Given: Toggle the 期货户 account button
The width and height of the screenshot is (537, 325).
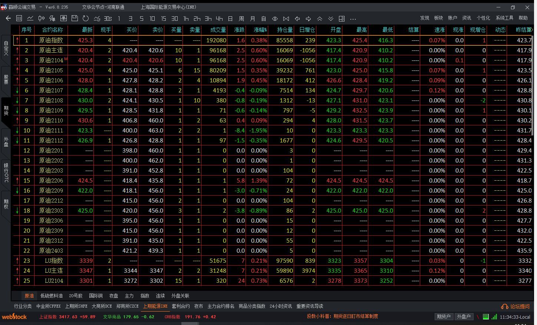Looking at the screenshot, I should [x=444, y=316].
